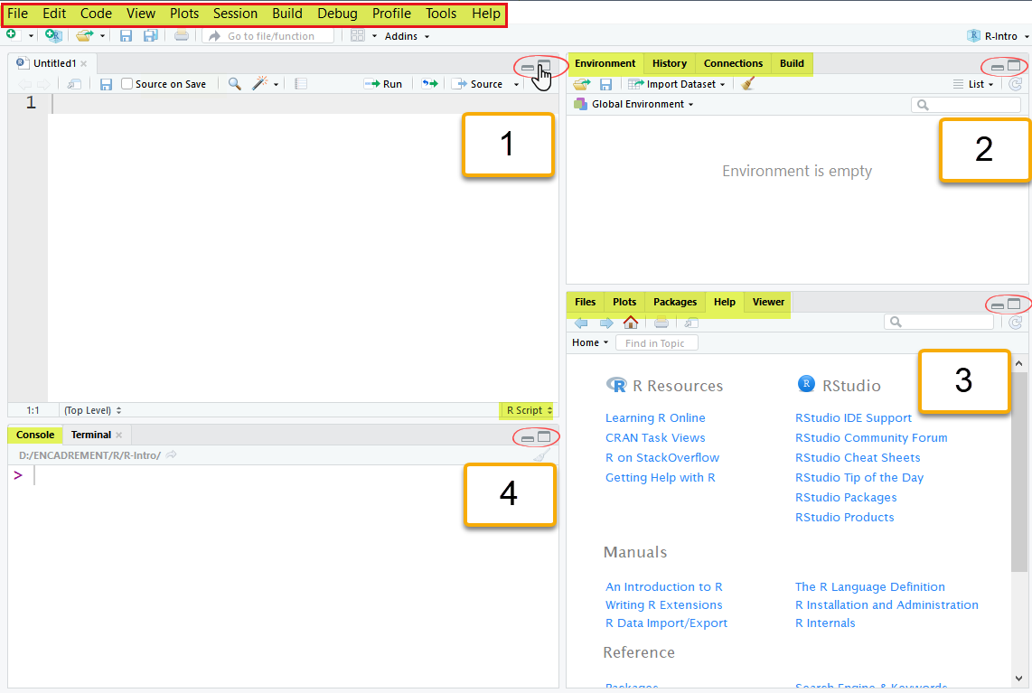Open the RStudio Cheat Sheets link
1032x693 pixels.
point(857,457)
